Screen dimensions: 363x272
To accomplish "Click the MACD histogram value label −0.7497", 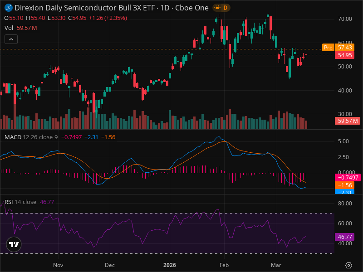I will coord(348,177).
